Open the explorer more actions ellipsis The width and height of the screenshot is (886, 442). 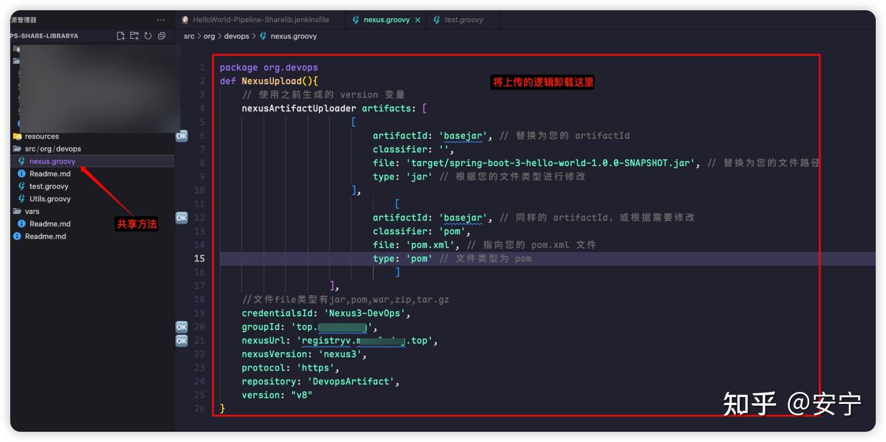161,20
